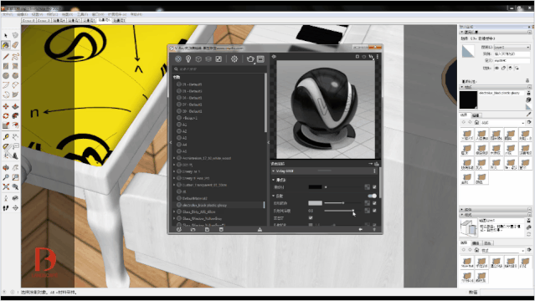This screenshot has height=301, width=535.
Task: Collapse the reflection section triangle
Action: (x=273, y=196)
